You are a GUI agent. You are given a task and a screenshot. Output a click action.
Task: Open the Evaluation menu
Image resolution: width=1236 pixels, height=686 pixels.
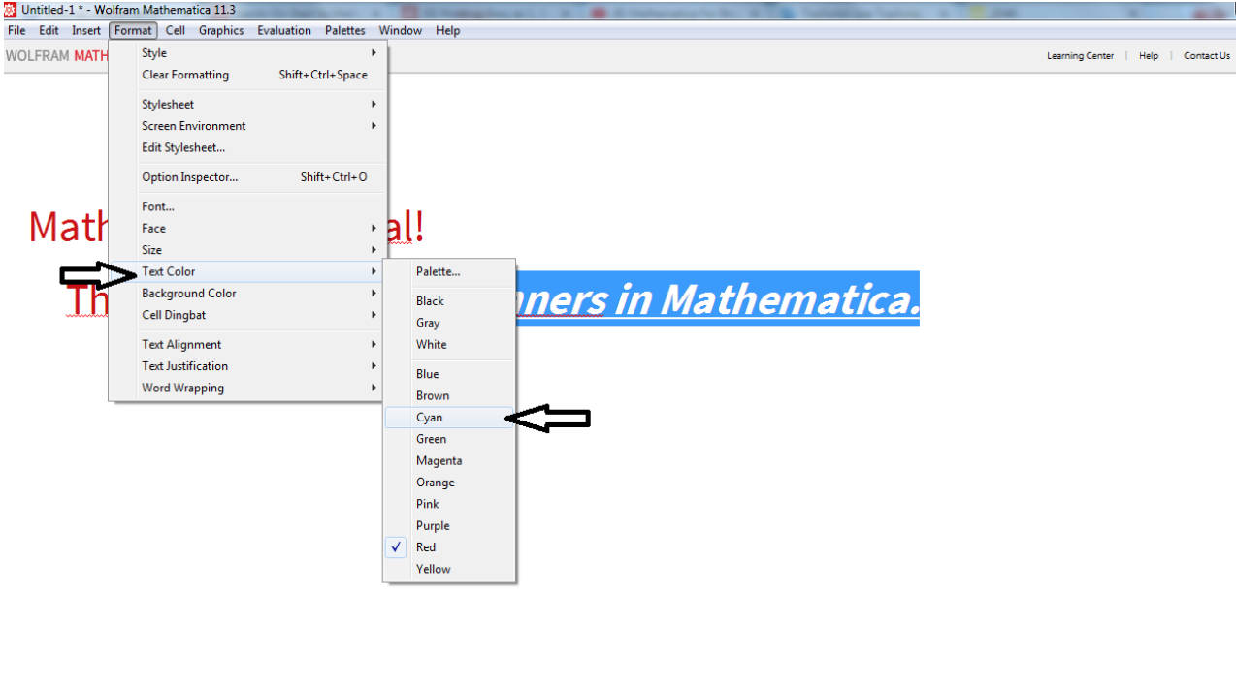click(284, 30)
